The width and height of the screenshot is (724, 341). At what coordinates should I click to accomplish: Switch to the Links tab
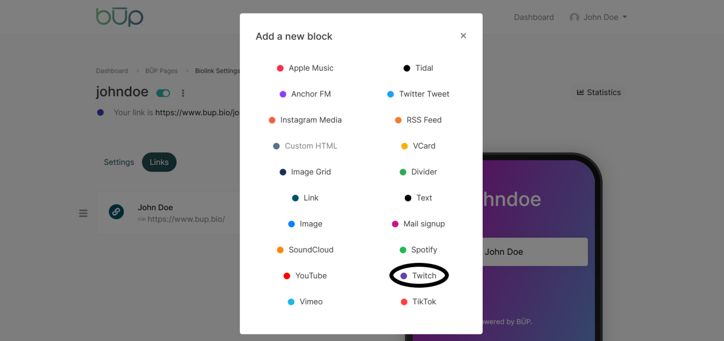[159, 162]
